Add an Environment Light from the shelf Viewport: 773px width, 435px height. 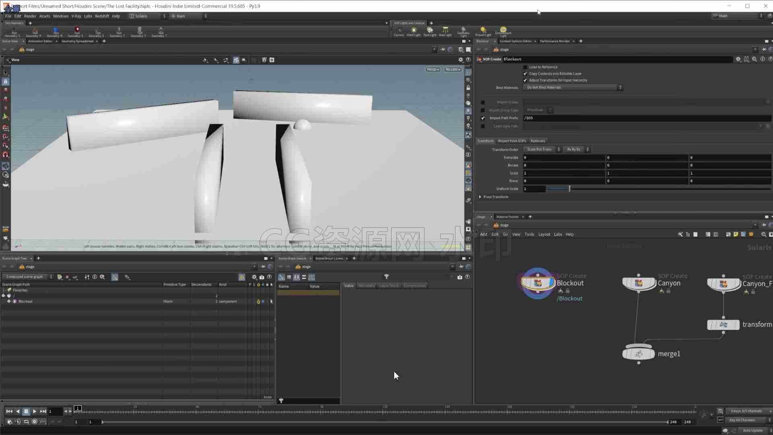coord(503,31)
